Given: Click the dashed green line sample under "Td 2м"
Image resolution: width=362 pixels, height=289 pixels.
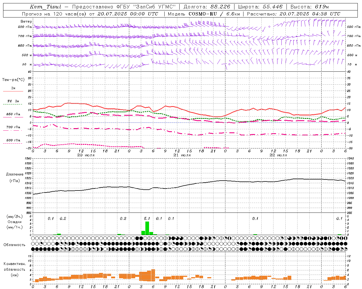Looking at the screenshot, I should (13, 104).
